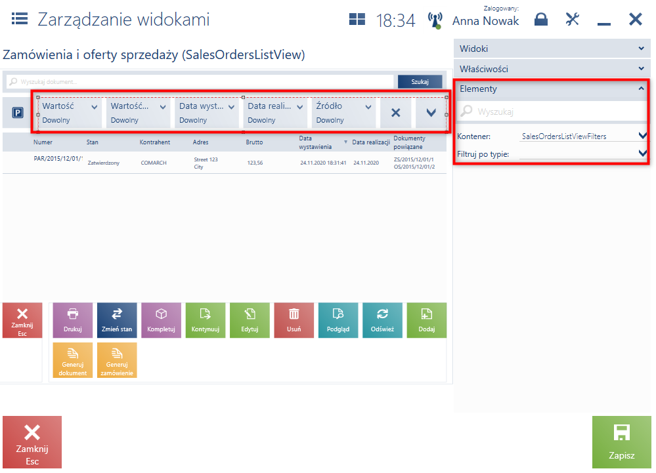
Task: Expand the Widoki panel
Action: [x=552, y=49]
